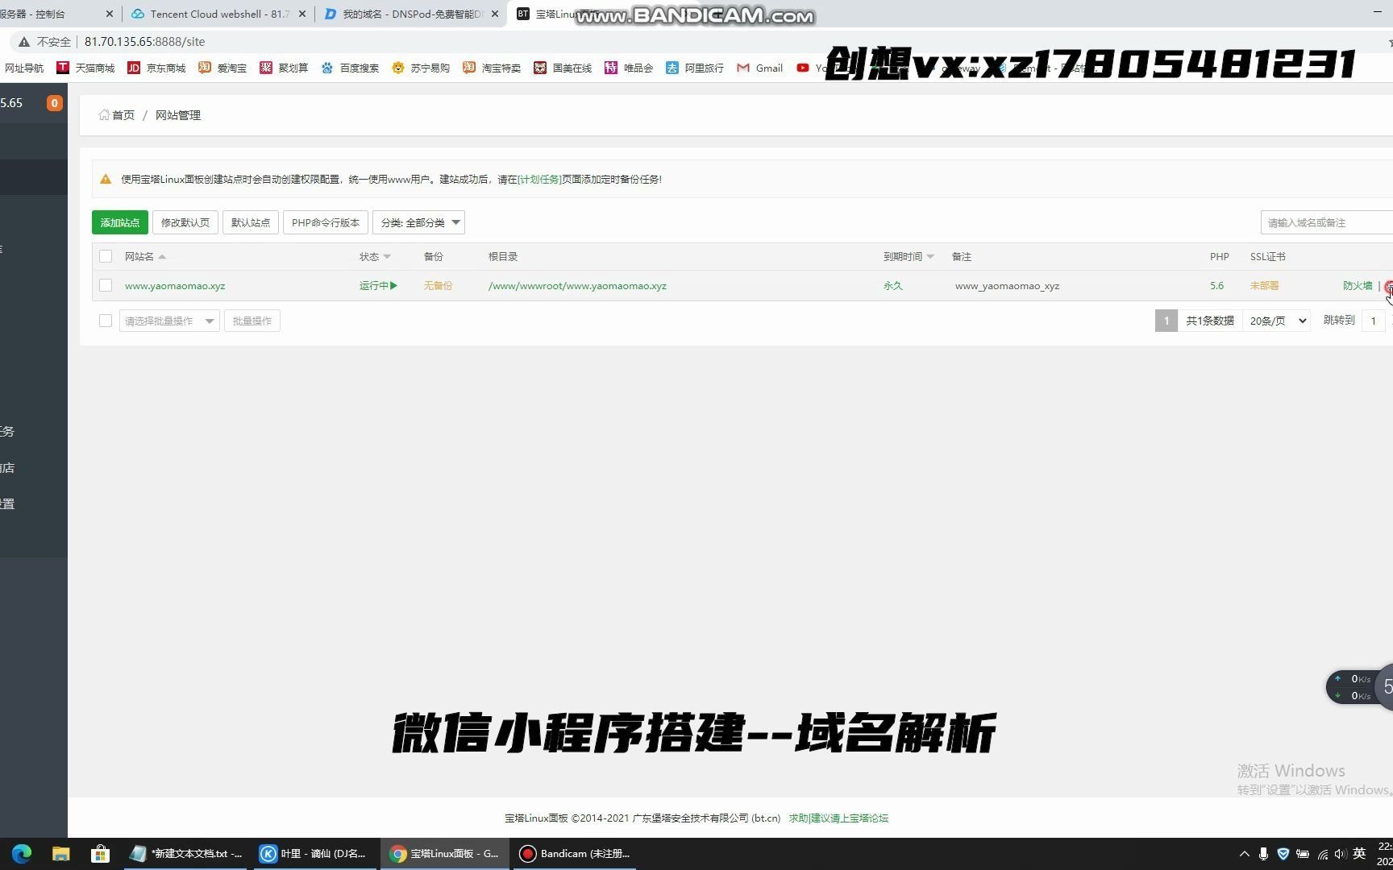
Task: Open the 淘宝特卖 bookmark
Action: click(492, 68)
